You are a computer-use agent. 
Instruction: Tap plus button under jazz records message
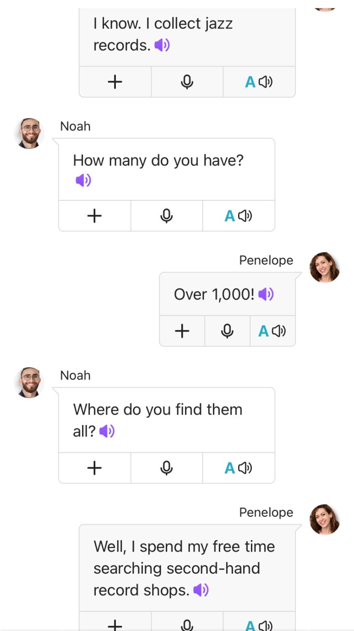(x=115, y=82)
